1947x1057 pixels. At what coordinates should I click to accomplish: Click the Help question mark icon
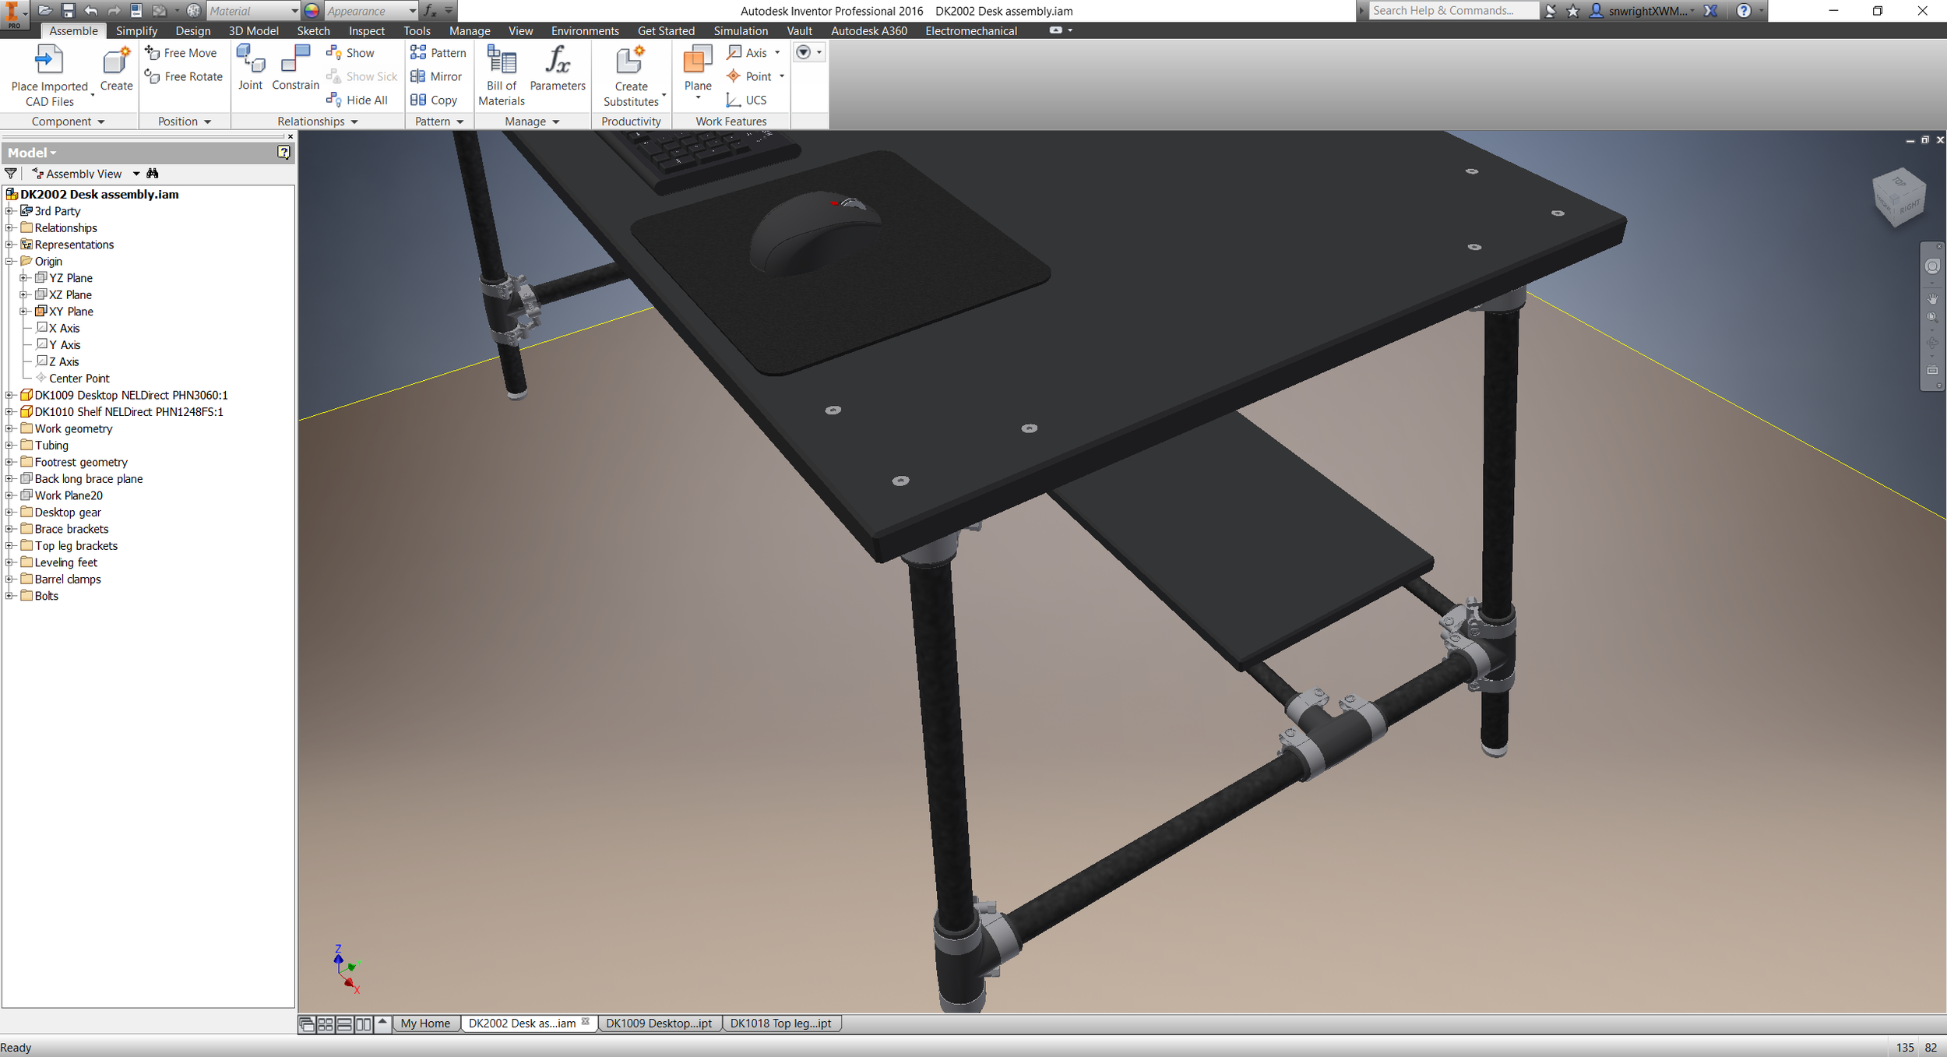point(1744,10)
